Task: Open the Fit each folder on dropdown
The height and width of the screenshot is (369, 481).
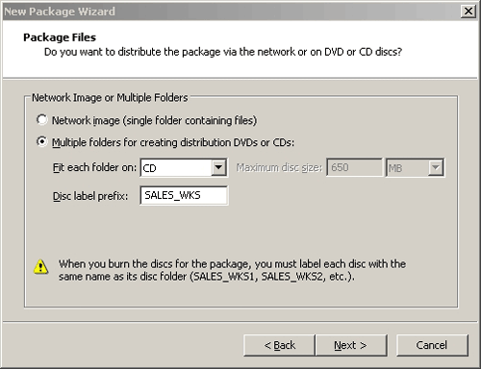Action: coord(218,167)
